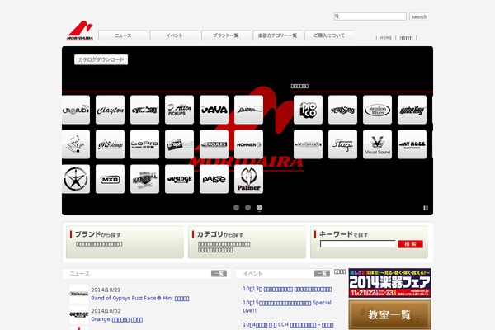495x330 pixels.
Task: Show the second banner slide dot
Action: [247, 207]
